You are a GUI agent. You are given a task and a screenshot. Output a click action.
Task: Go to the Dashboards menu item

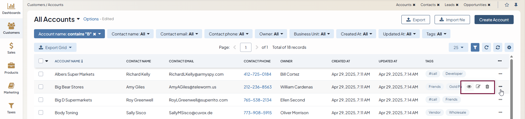(x=11, y=8)
